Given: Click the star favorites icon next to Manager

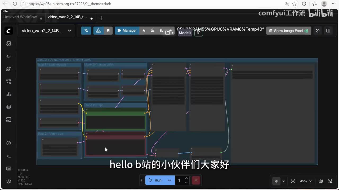Looking at the screenshot, I should (144, 30).
